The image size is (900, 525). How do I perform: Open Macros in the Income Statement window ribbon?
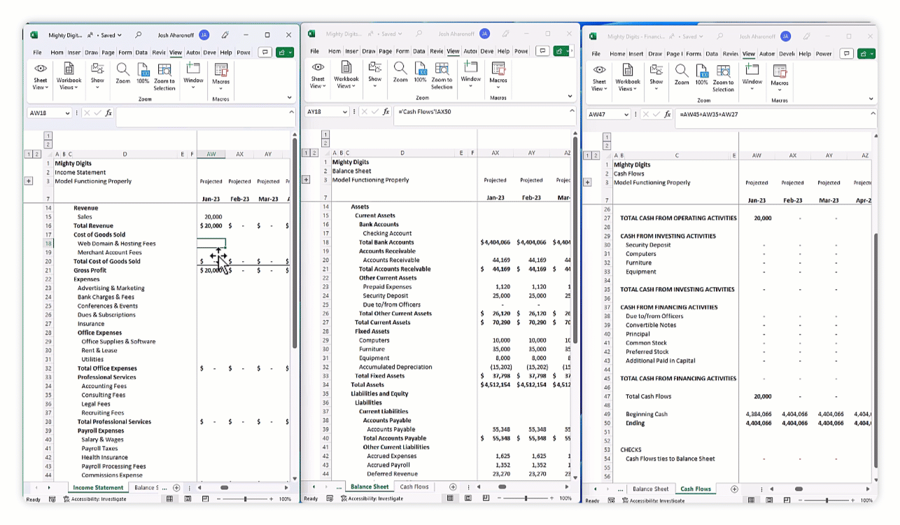pos(220,74)
